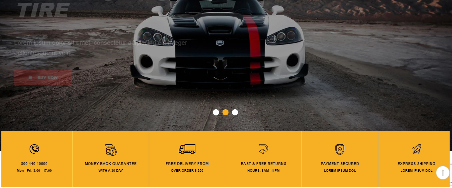Click Payment Secured heading
This screenshot has height=188, width=452.
coord(340,164)
